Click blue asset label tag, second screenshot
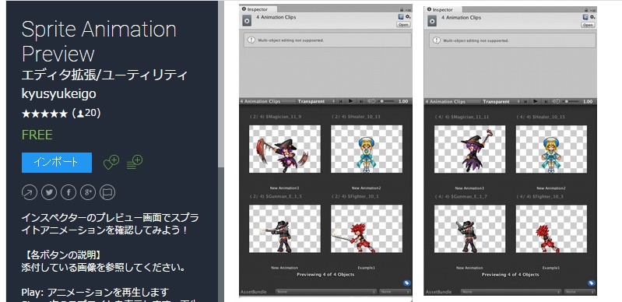The width and height of the screenshot is (622, 302). click(592, 283)
